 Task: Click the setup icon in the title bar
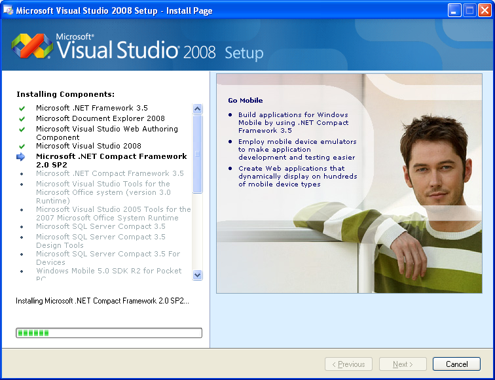[9, 10]
